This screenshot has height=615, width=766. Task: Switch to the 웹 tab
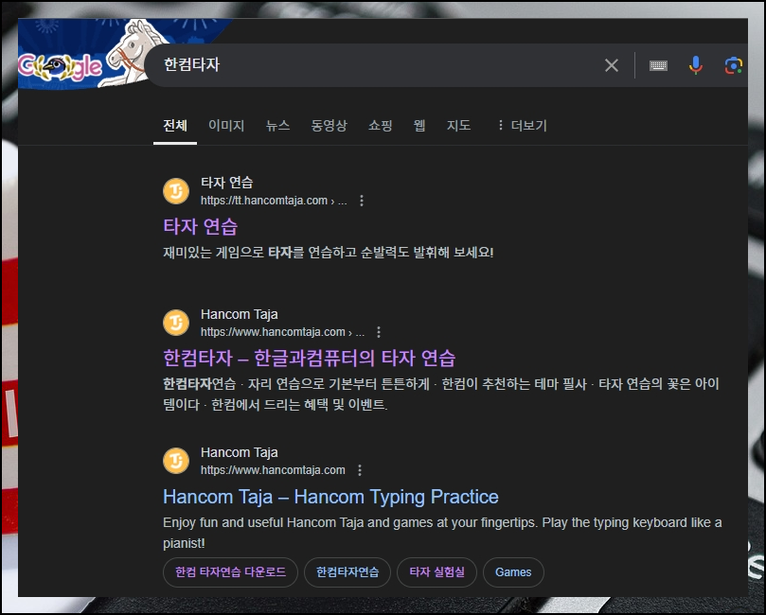(x=419, y=126)
